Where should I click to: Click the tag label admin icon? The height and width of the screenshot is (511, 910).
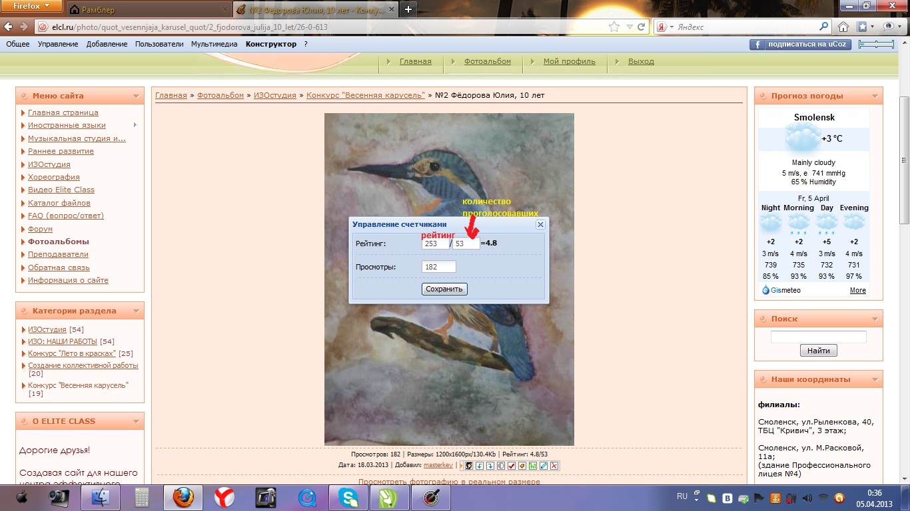tap(522, 466)
